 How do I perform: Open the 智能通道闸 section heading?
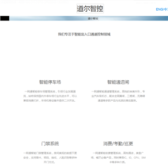pyautogui.click(x=118, y=82)
